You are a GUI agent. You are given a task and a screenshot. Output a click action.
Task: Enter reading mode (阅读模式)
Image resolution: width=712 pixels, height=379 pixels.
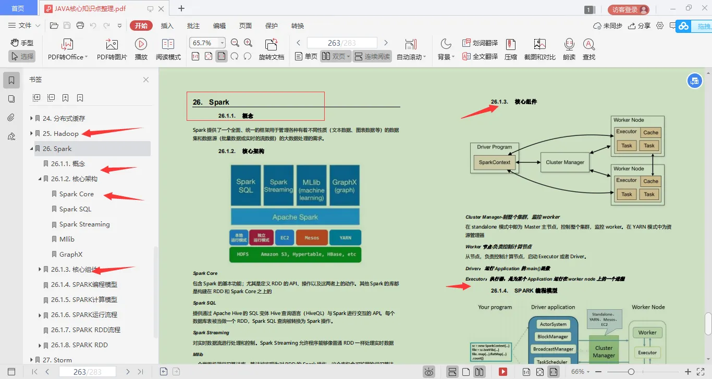[168, 49]
